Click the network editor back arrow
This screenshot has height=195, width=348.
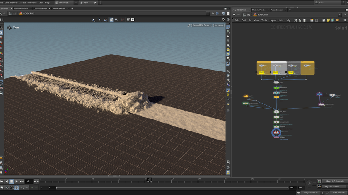click(x=234, y=15)
